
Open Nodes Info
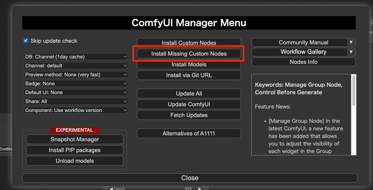[x=303, y=62]
